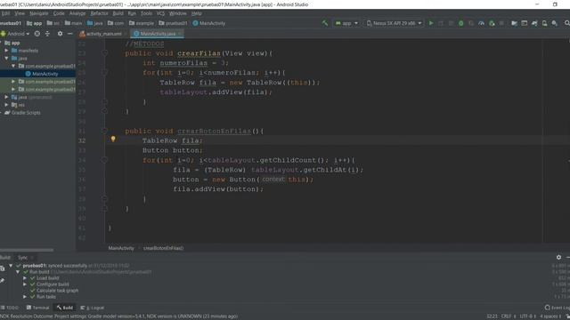Image resolution: width=570 pixels, height=320 pixels.
Task: Open the Build menu
Action: [118, 13]
